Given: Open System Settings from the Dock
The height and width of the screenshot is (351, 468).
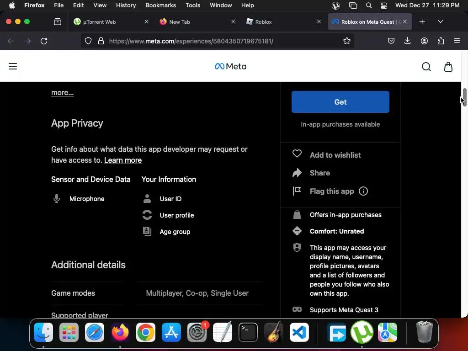Looking at the screenshot, I should coord(197,332).
